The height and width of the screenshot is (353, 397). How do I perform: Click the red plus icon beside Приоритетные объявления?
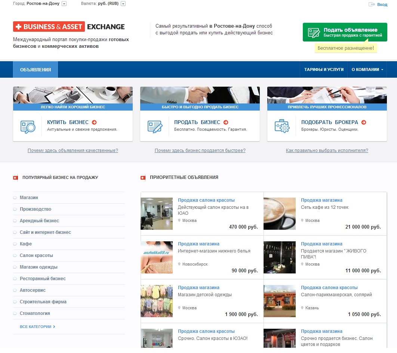pyautogui.click(x=143, y=178)
